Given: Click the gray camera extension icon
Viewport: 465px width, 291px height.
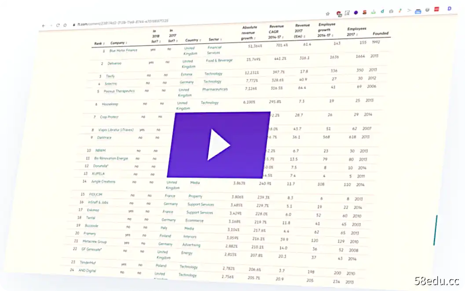Looking at the screenshot, I should tap(391, 11).
